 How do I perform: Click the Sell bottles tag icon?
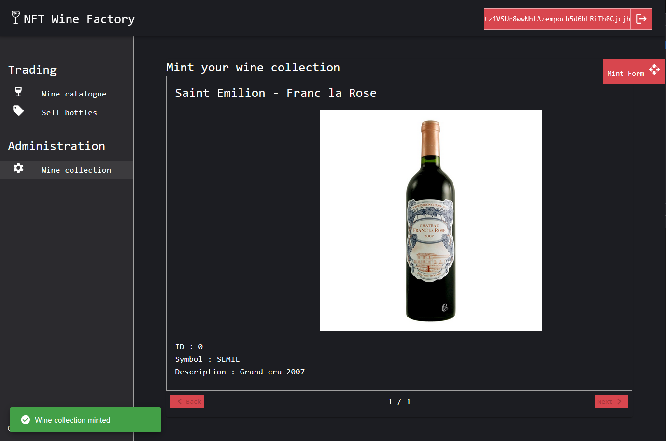click(x=18, y=110)
